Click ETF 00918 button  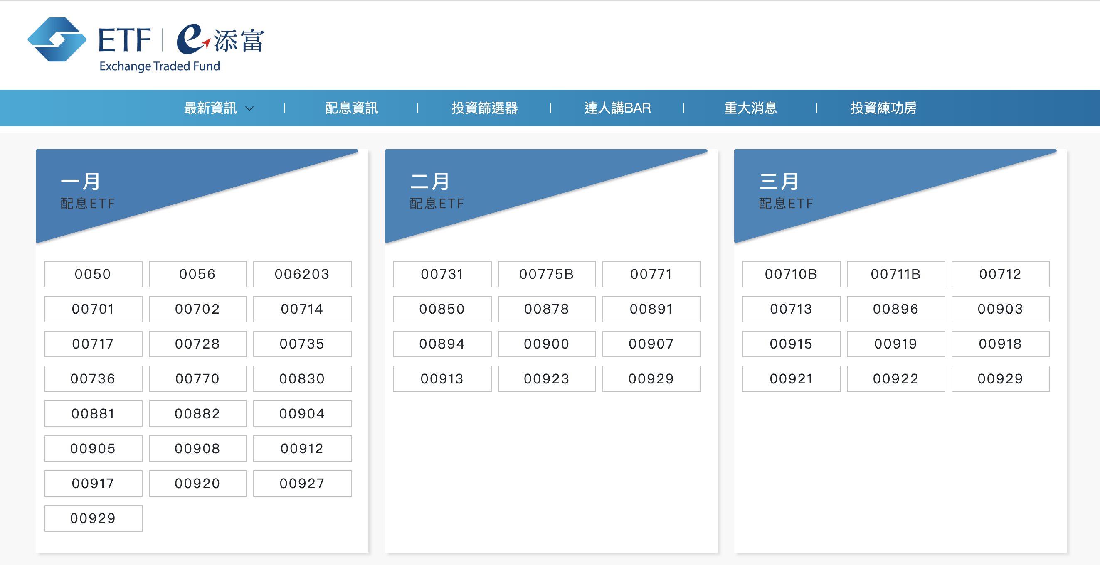[x=1001, y=344]
